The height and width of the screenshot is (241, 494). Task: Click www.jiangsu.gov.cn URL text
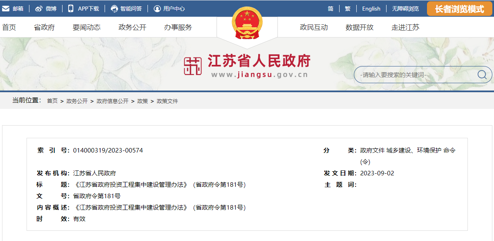coord(259,75)
